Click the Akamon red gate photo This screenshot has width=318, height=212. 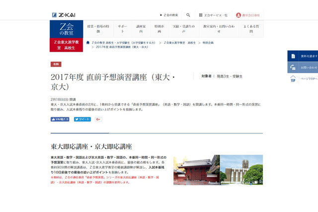pos(197,170)
